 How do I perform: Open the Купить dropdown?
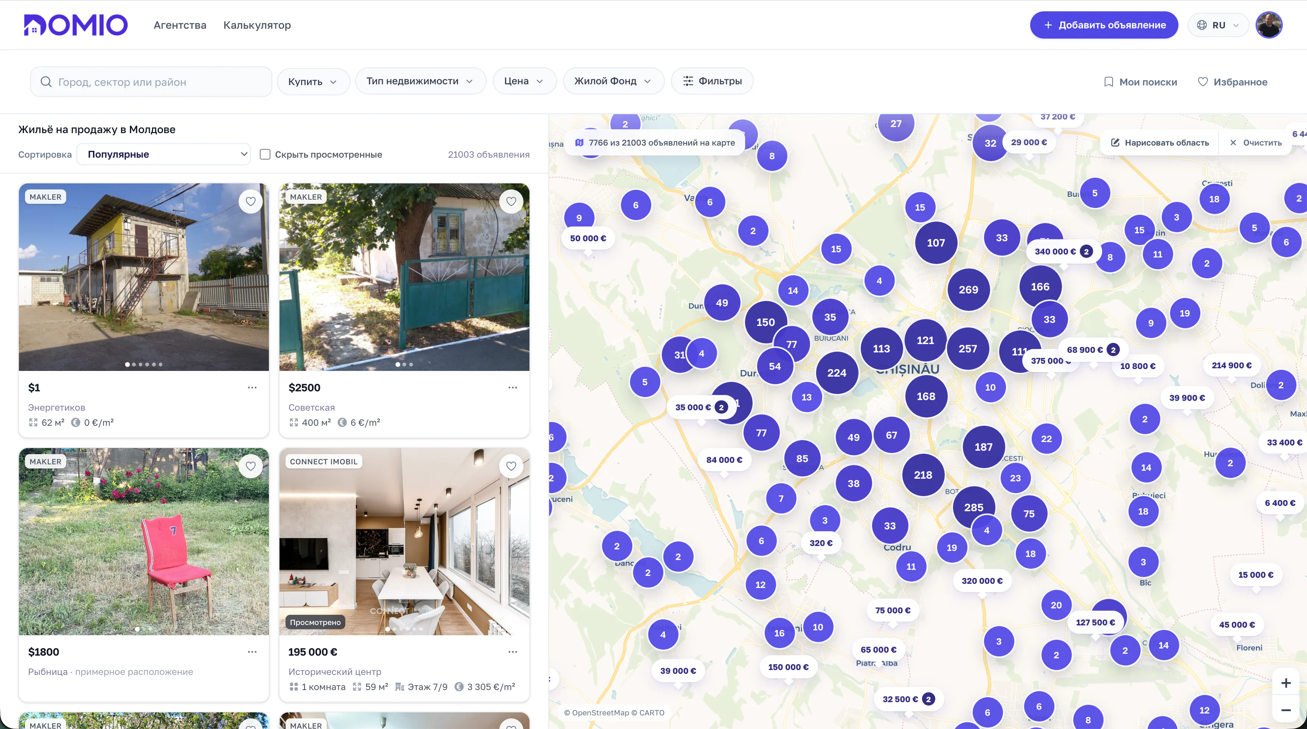click(x=313, y=81)
